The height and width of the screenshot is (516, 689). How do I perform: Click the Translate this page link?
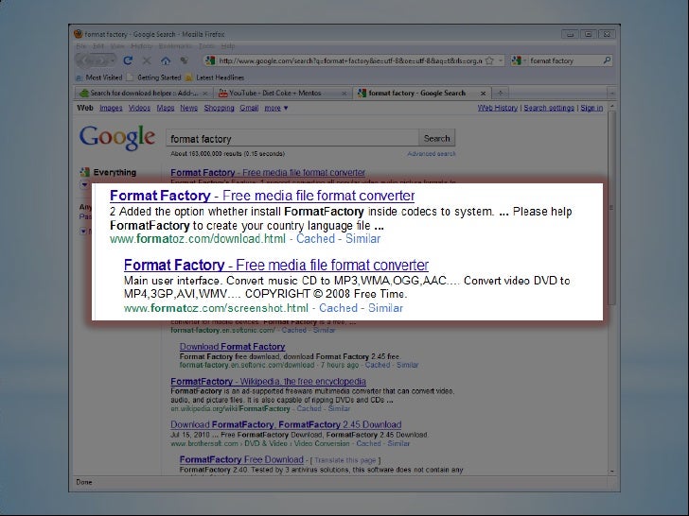[344, 460]
